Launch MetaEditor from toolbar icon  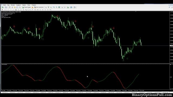[32, 7]
